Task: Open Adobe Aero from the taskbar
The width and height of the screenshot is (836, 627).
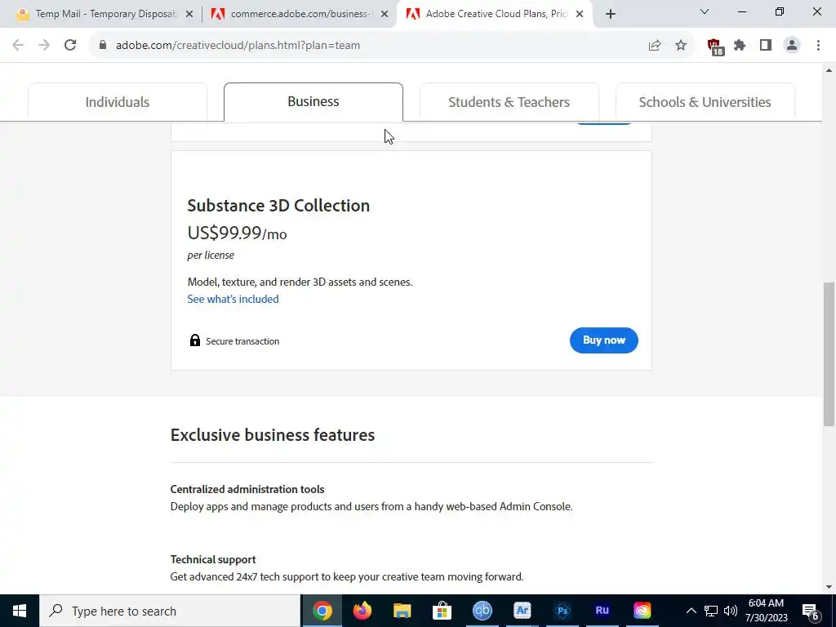Action: coord(522,611)
